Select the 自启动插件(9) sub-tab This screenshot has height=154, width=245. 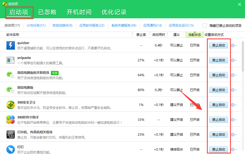(x=62, y=25)
